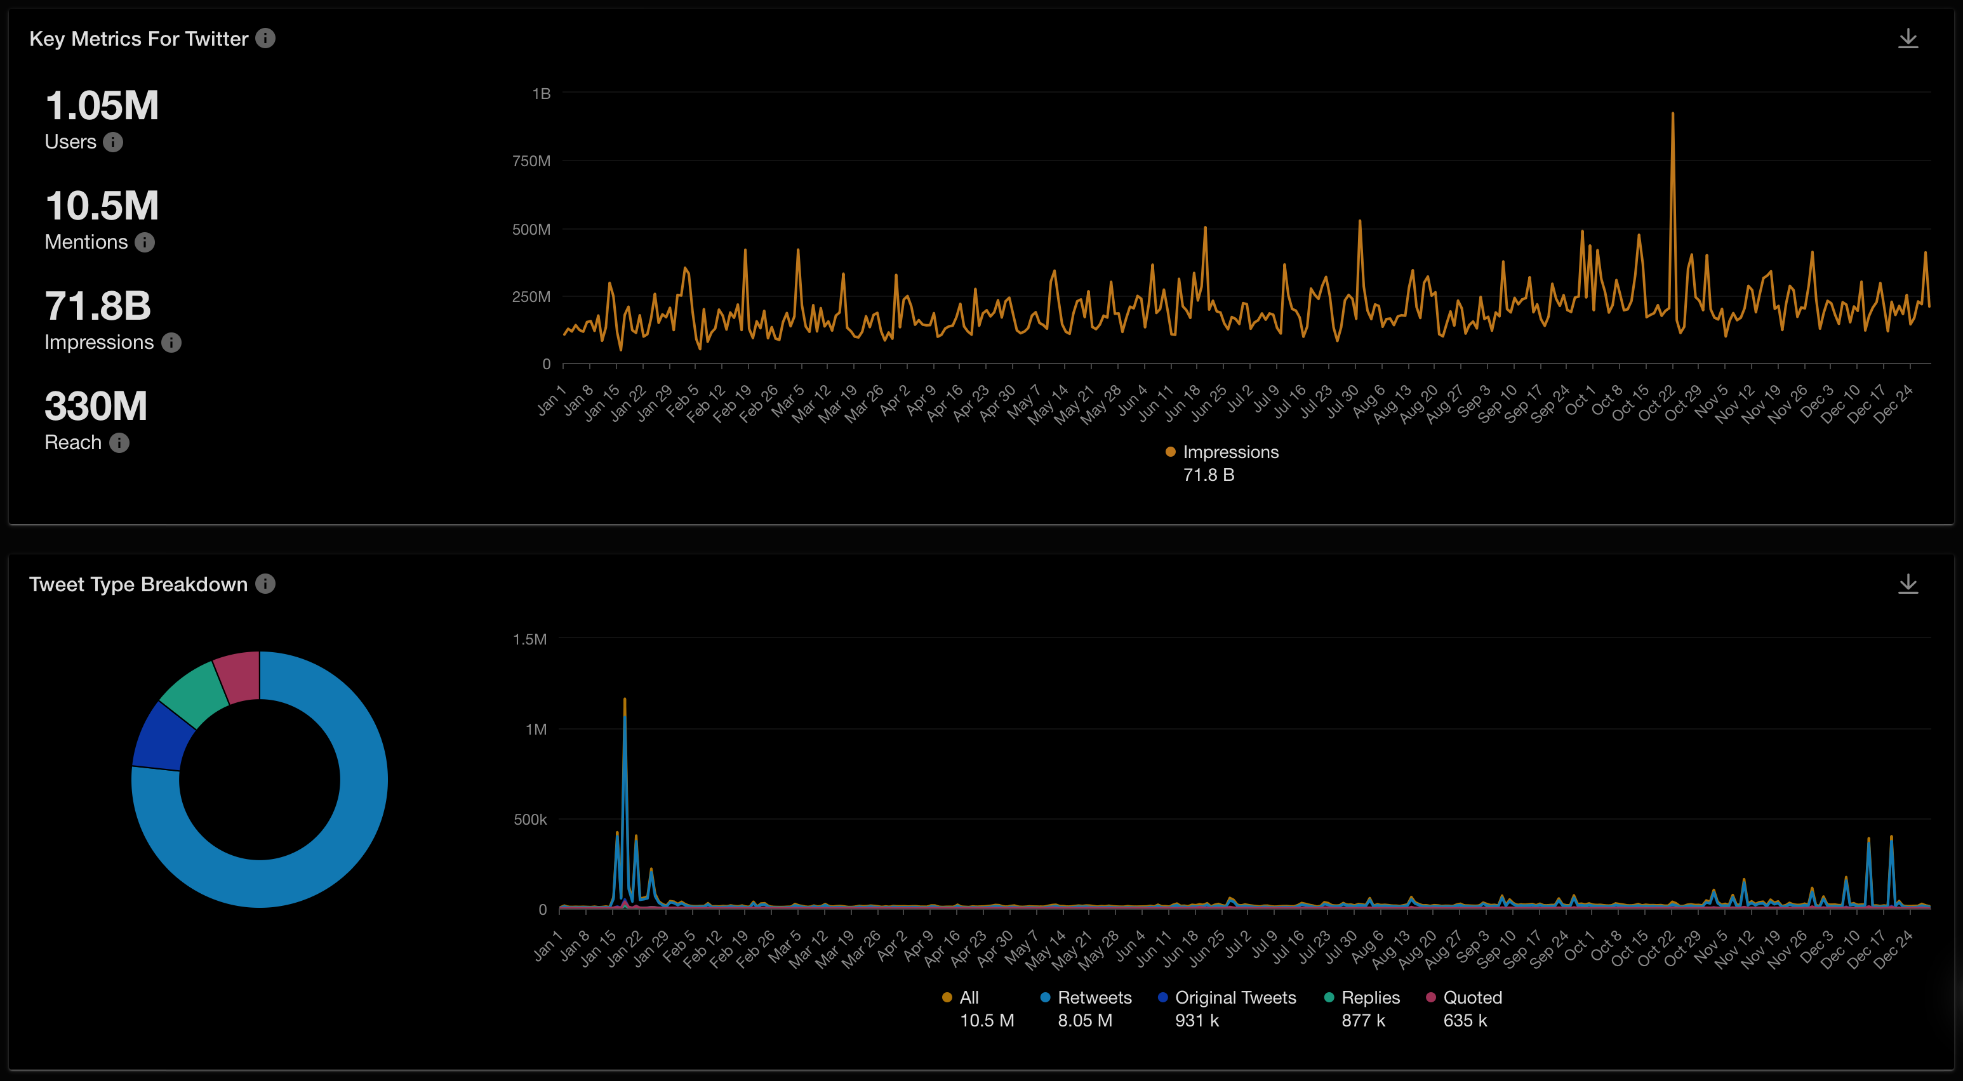
Task: Download the Key Metrics impressions chart
Action: tap(1908, 38)
